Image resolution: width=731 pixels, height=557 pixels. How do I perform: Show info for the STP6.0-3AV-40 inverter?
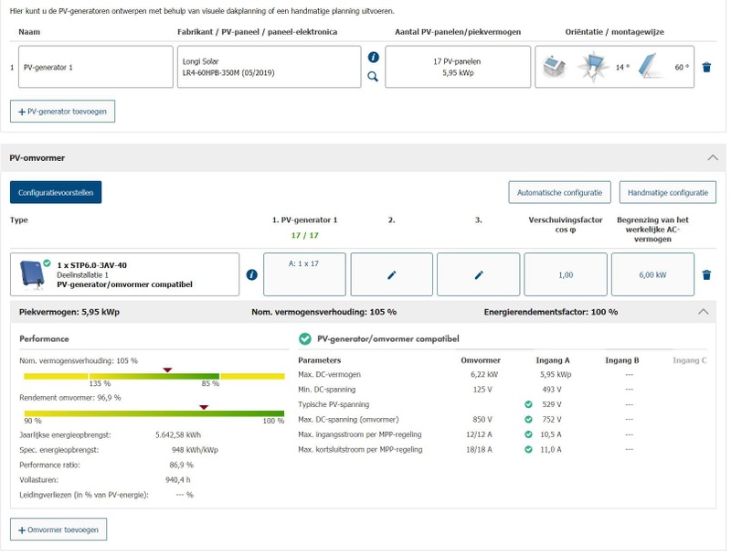click(x=253, y=276)
